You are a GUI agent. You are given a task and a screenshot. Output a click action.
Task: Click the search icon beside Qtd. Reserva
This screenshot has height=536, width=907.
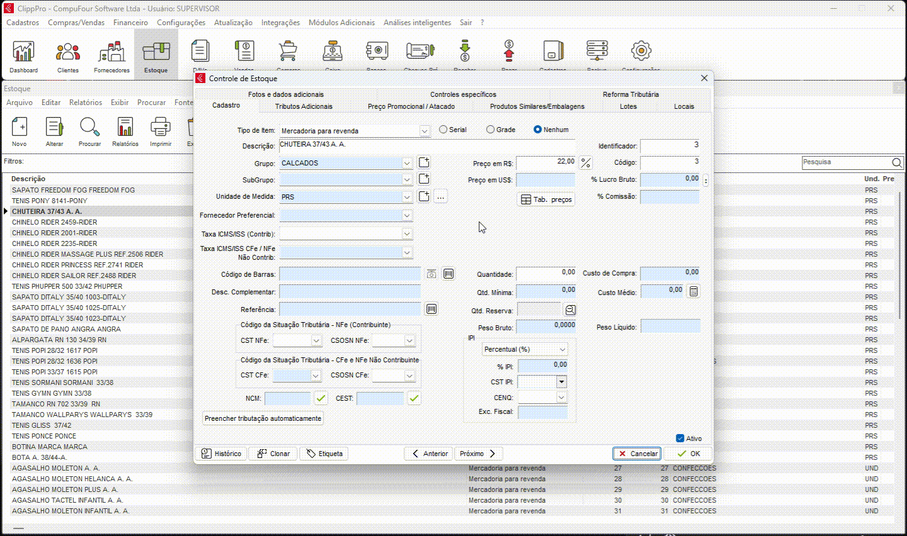pos(570,310)
